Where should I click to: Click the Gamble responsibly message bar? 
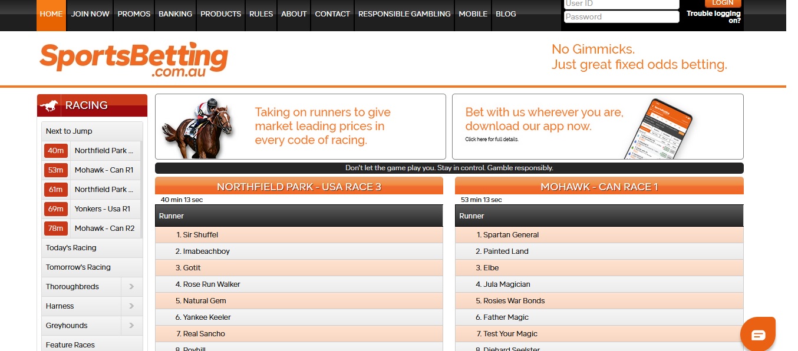coord(449,168)
